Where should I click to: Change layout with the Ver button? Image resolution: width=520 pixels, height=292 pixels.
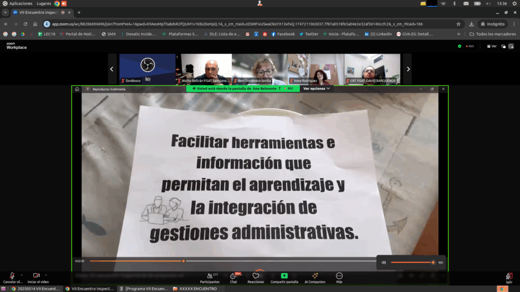(491, 46)
